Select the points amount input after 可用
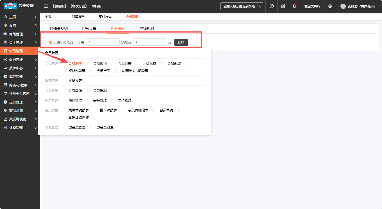The width and height of the screenshot is (382, 209). tap(103, 42)
